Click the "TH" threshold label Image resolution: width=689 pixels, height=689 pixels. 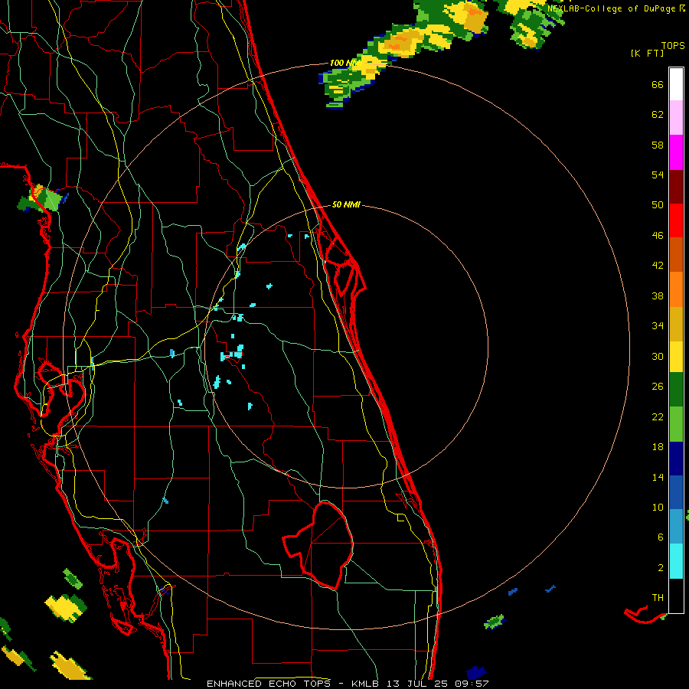658,597
